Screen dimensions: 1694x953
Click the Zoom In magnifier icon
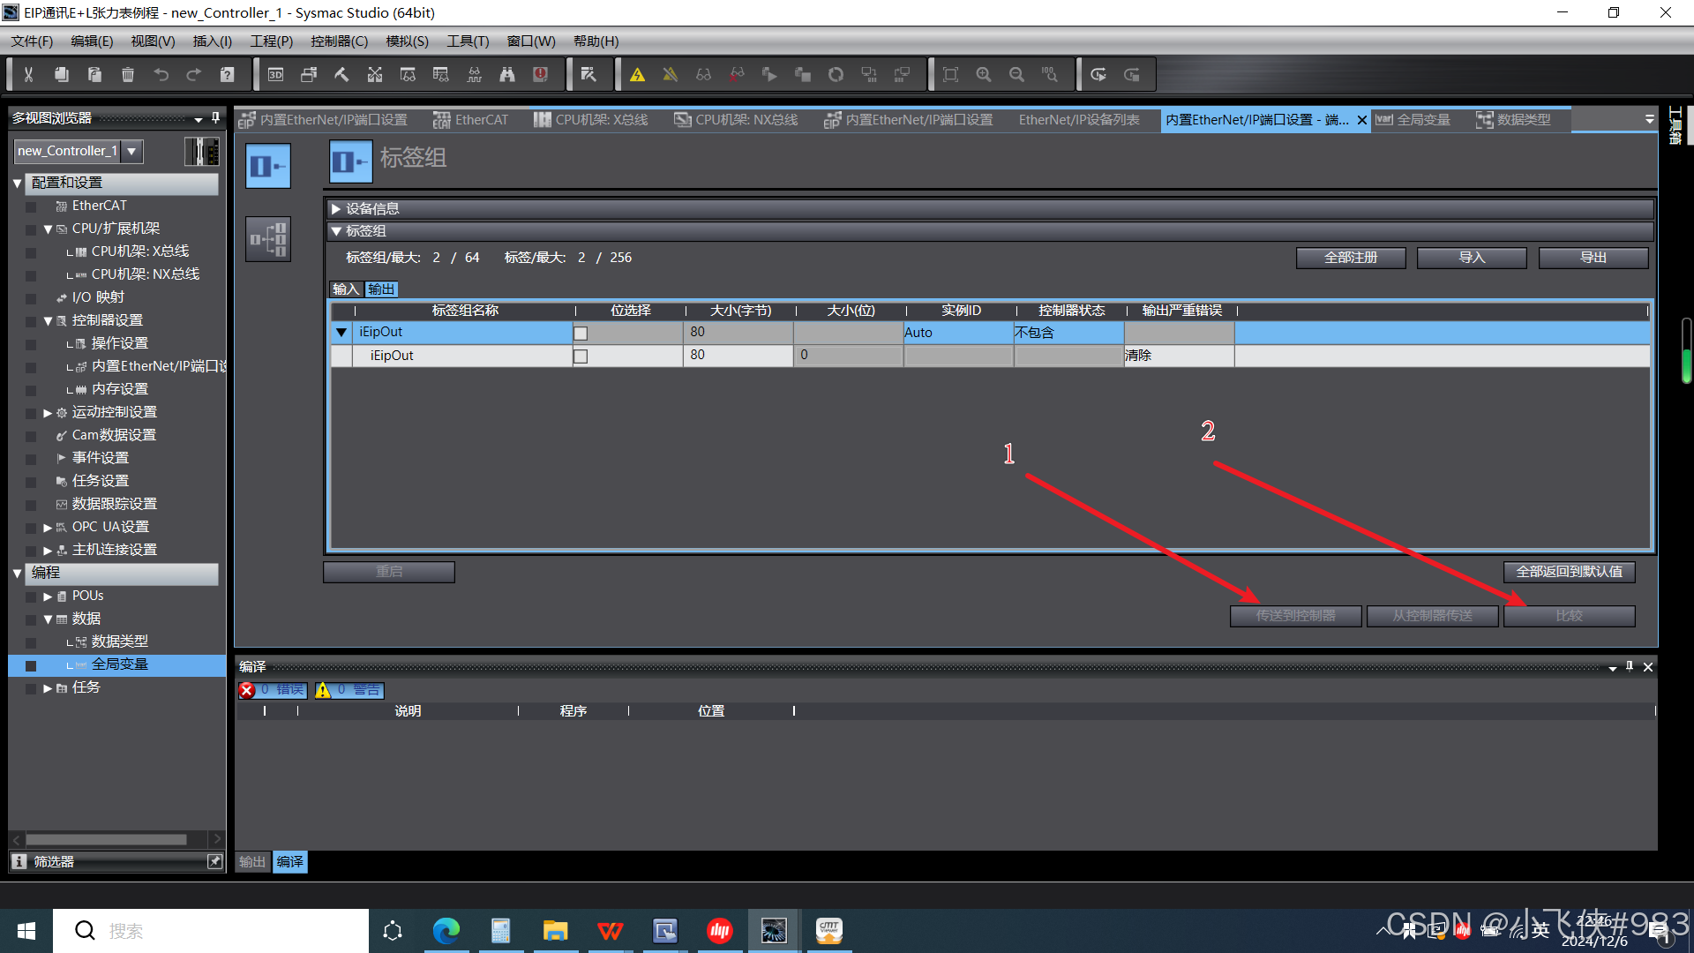984,75
